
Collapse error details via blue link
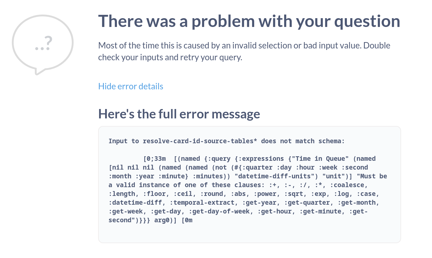coord(131,86)
